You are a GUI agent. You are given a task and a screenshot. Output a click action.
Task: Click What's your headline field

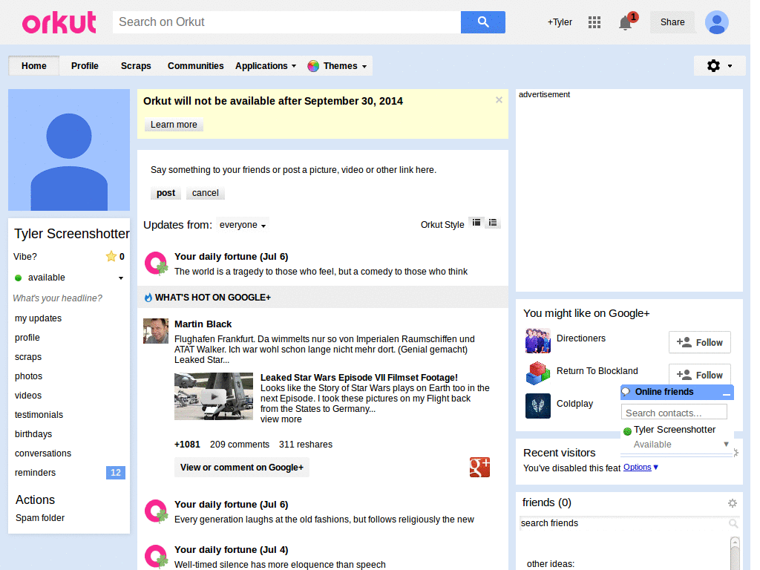[58, 298]
